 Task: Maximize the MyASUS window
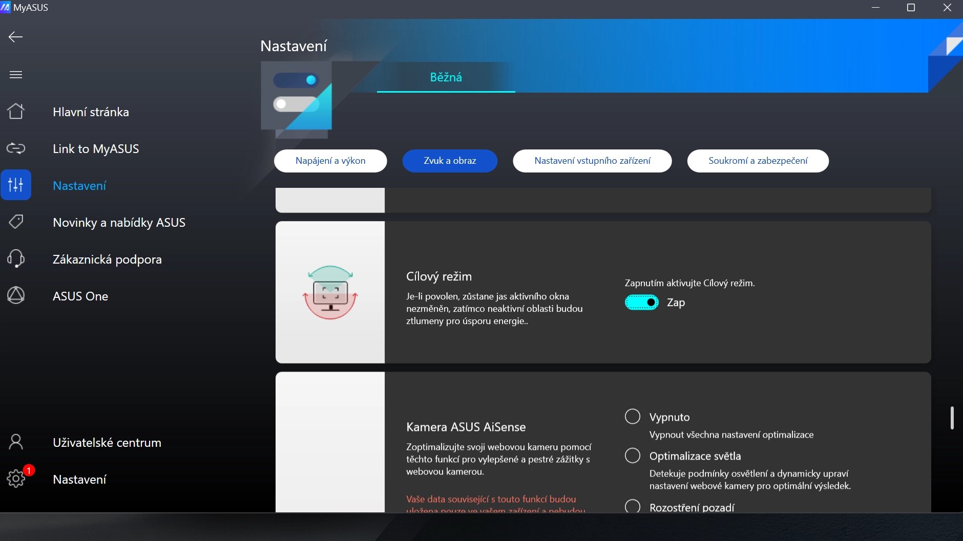tap(911, 8)
